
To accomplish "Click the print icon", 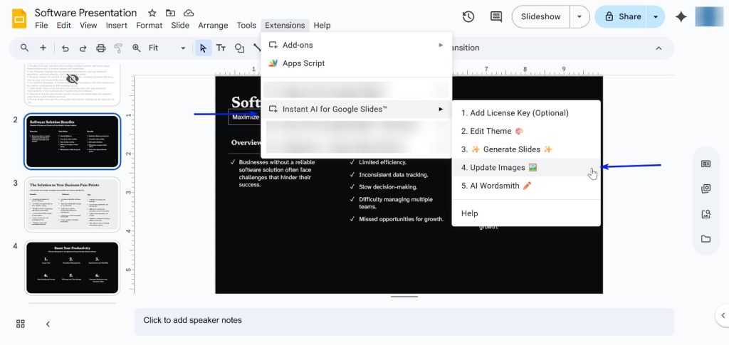I will point(100,48).
